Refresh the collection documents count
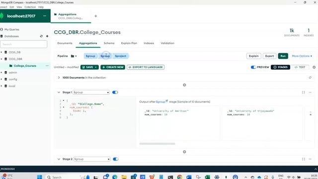This screenshot has height=179, width=318. click(x=310, y=78)
